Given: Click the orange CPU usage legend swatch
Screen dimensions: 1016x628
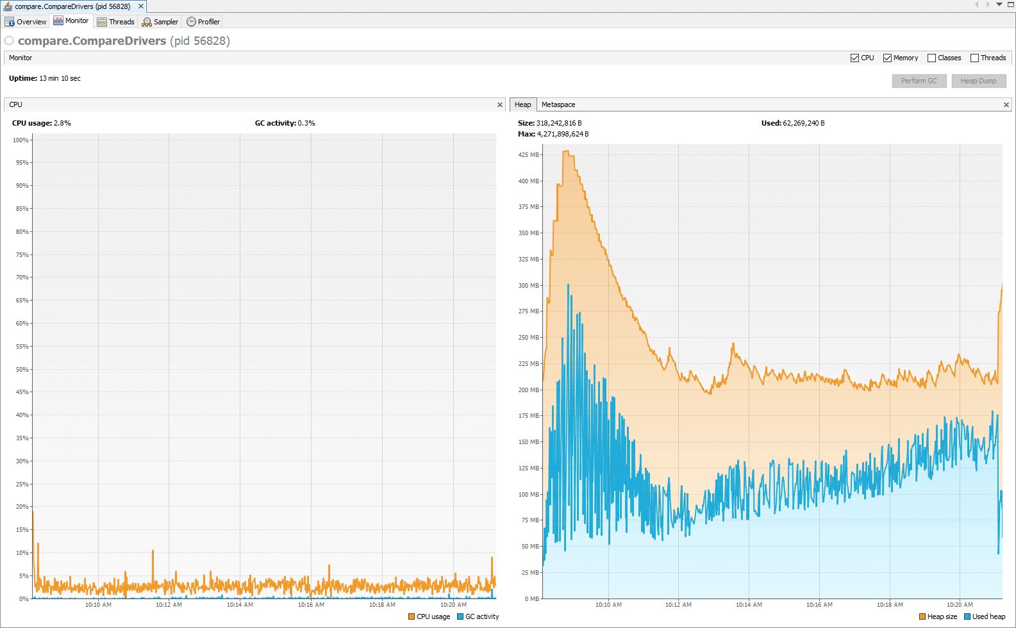Looking at the screenshot, I should [x=412, y=616].
